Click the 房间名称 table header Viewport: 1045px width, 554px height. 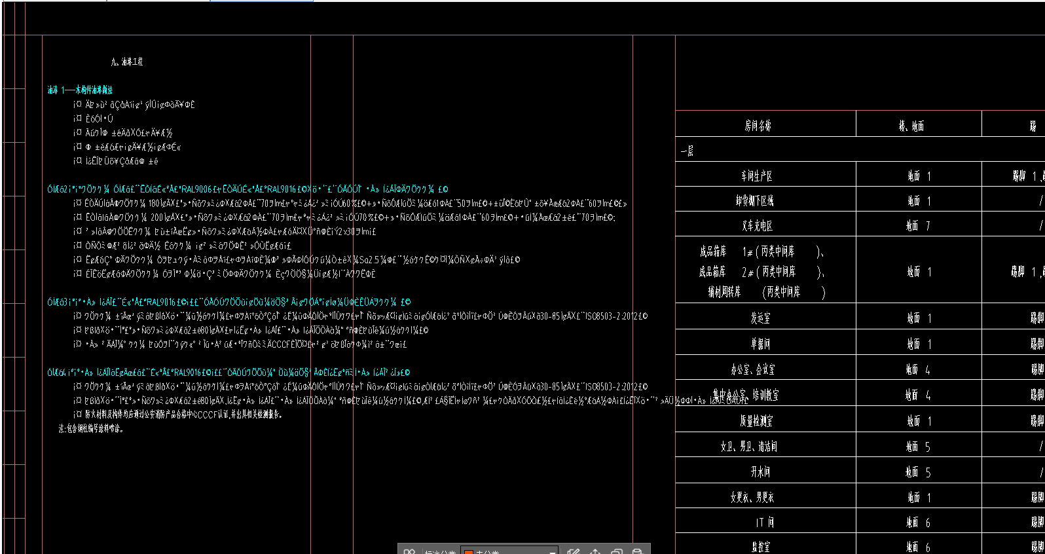(758, 126)
